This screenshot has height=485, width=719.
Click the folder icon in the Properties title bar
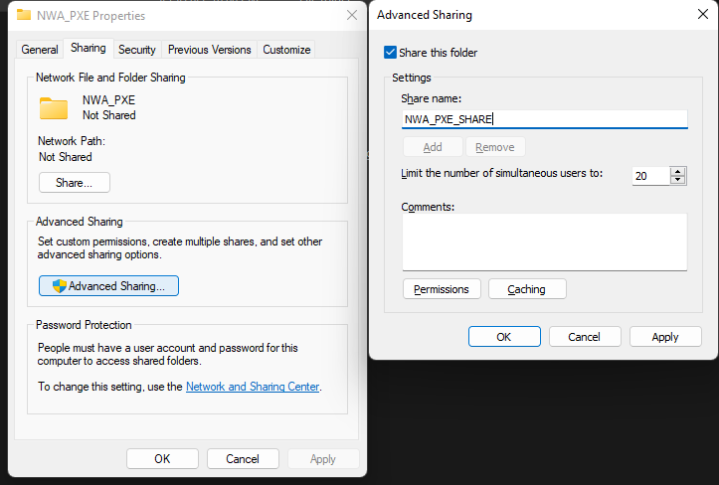tap(24, 16)
